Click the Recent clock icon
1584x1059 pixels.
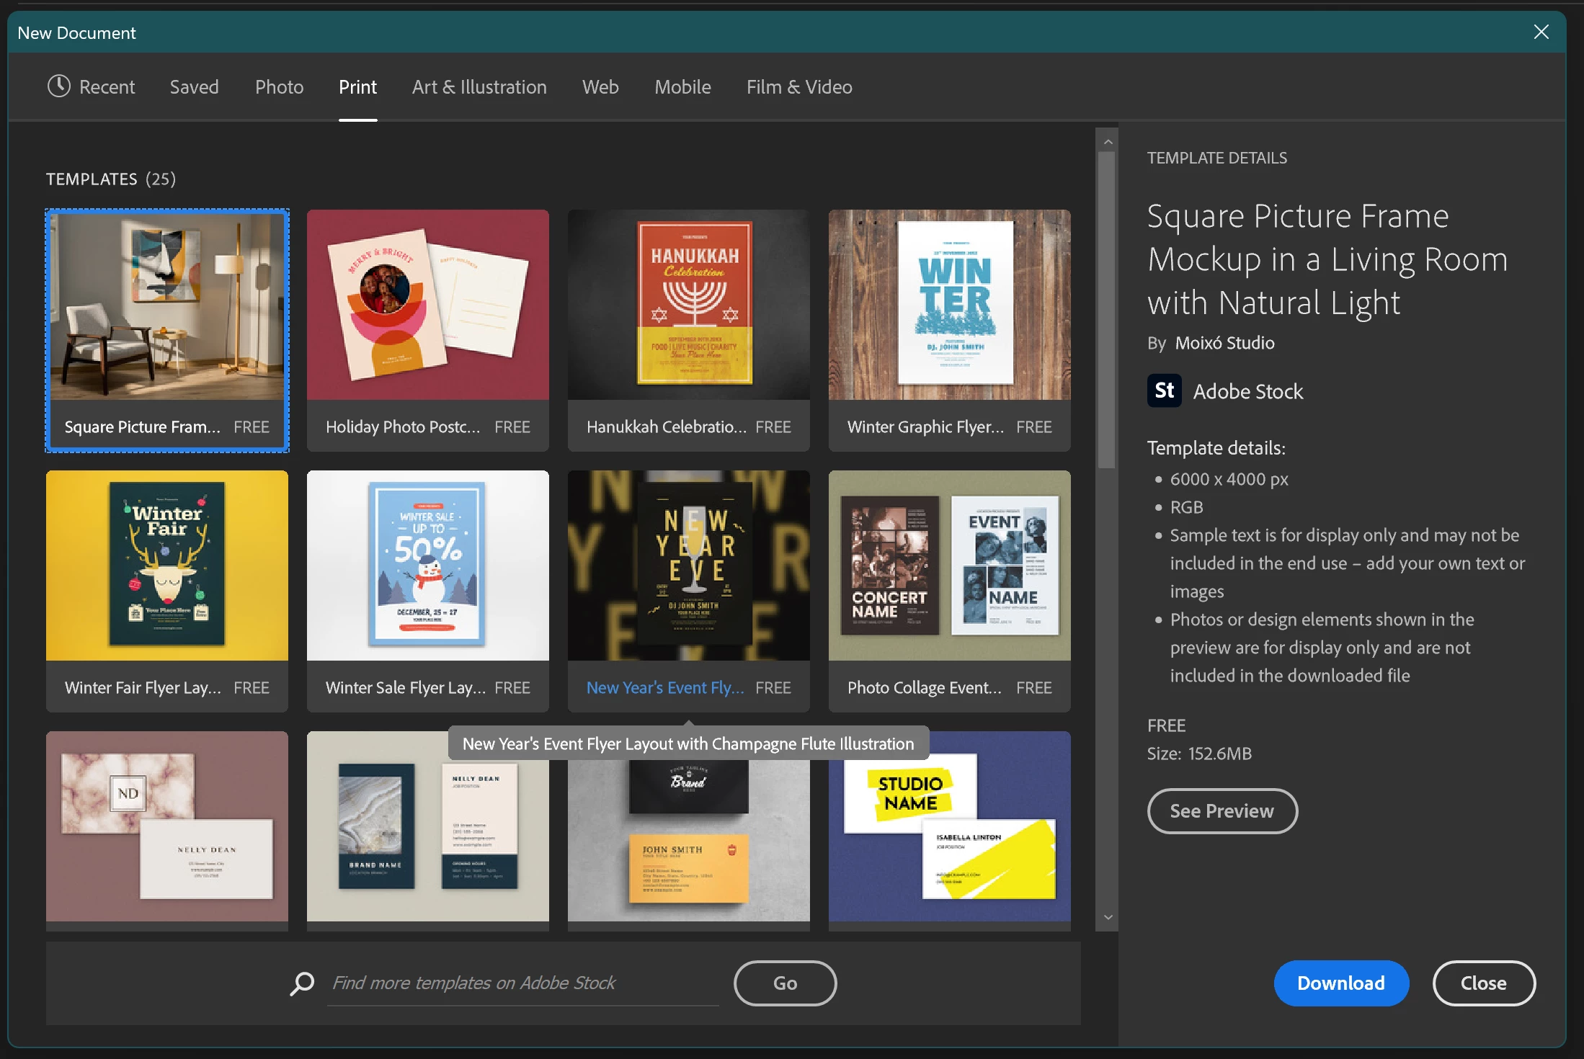58,86
